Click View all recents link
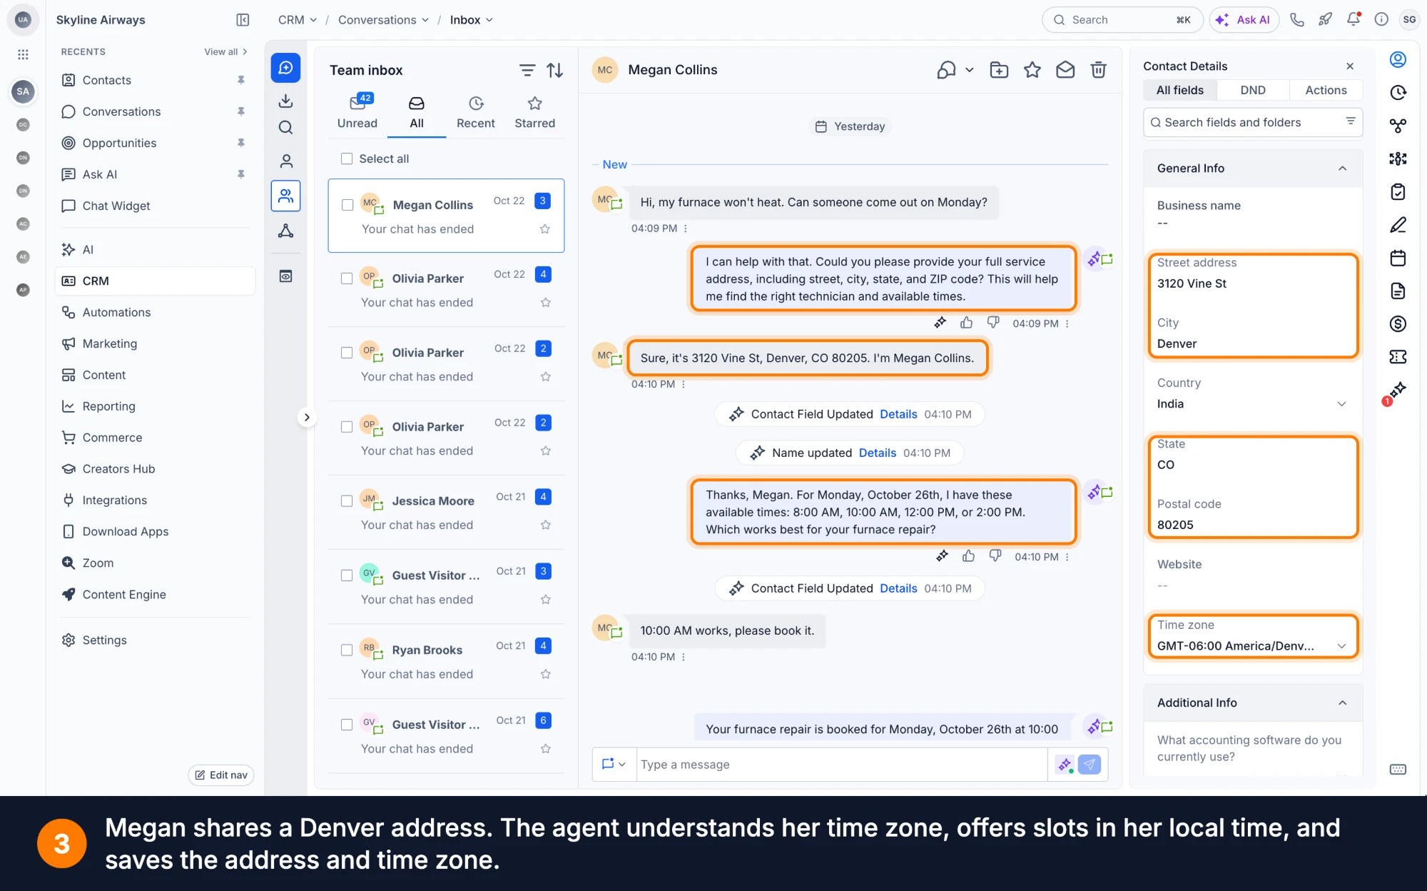The image size is (1427, 891). pyautogui.click(x=225, y=51)
